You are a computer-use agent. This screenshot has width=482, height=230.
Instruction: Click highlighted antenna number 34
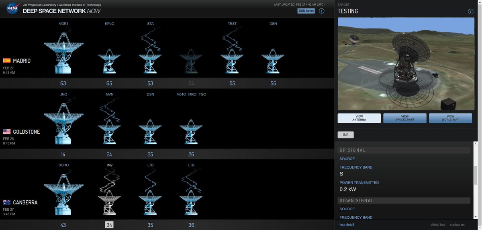point(109,225)
